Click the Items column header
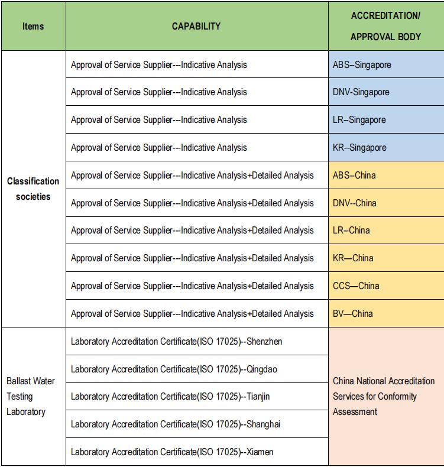This screenshot has width=444, height=467. click(x=33, y=26)
